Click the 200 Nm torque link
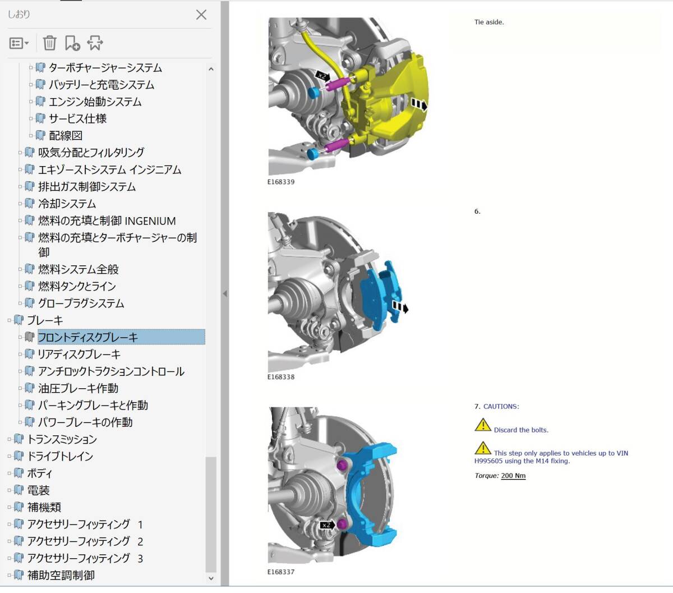Image resolution: width=673 pixels, height=593 pixels. click(513, 476)
